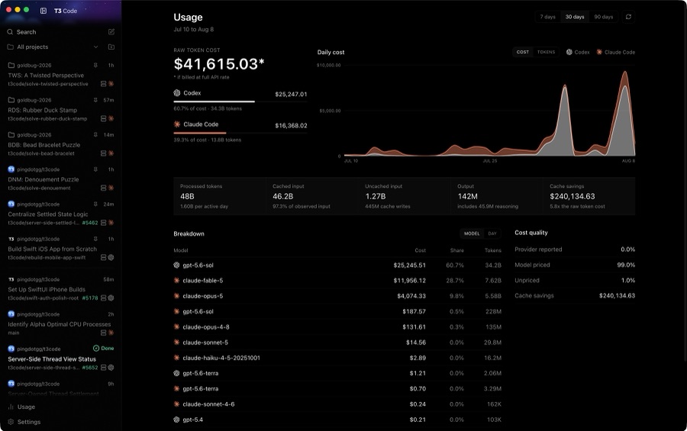Click the Cache savings $240,134.63 stat card
This screenshot has width=687, height=431.
[x=589, y=196]
